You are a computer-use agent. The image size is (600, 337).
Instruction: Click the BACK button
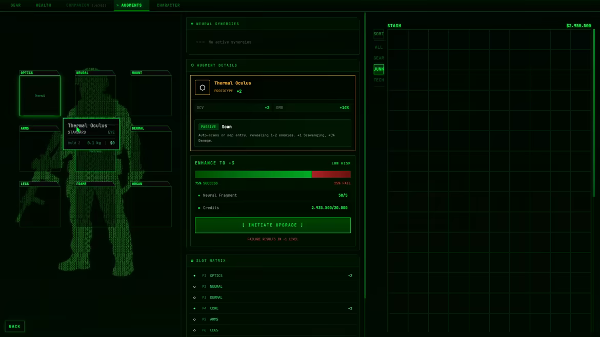click(x=14, y=326)
